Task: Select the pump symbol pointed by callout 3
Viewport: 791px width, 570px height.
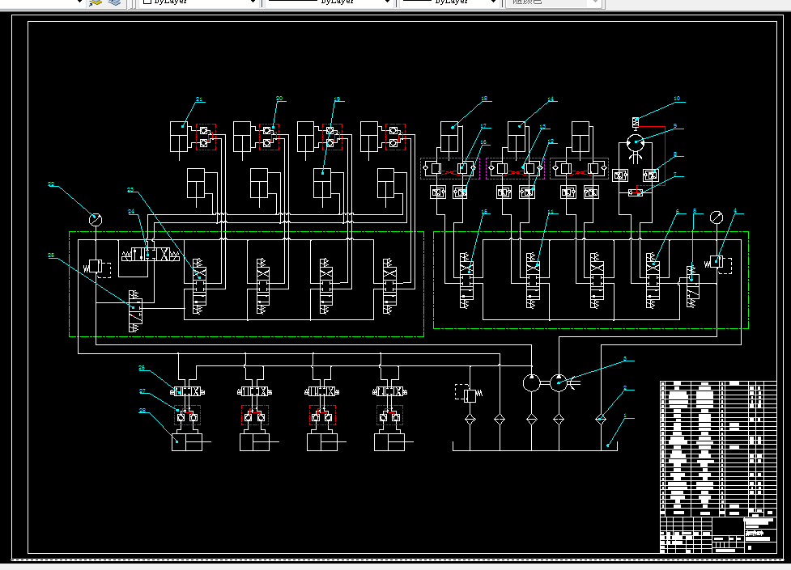Action: coord(559,383)
